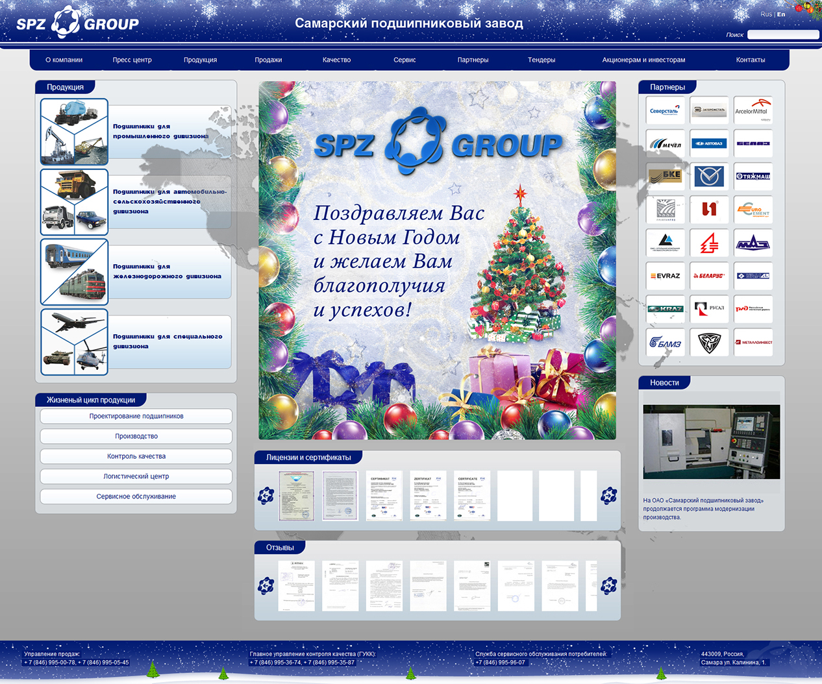Click the Eurocement partner logo
This screenshot has height=684, width=822.
[753, 210]
